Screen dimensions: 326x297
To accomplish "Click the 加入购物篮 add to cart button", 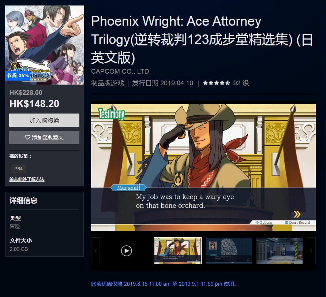I will coord(44,120).
